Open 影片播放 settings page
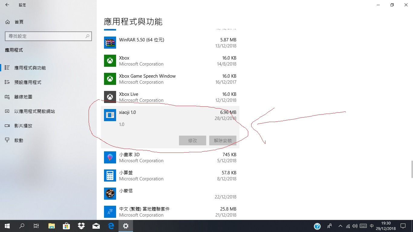 tap(23, 126)
